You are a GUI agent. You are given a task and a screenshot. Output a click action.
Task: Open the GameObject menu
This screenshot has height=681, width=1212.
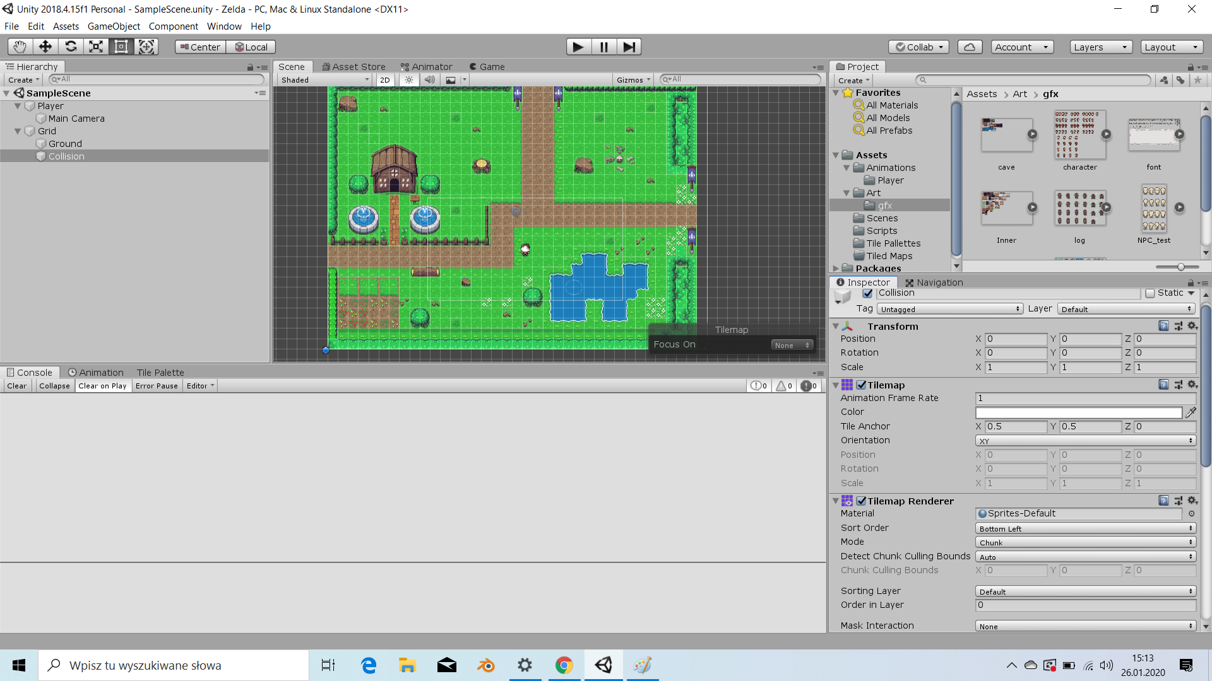coord(114,26)
